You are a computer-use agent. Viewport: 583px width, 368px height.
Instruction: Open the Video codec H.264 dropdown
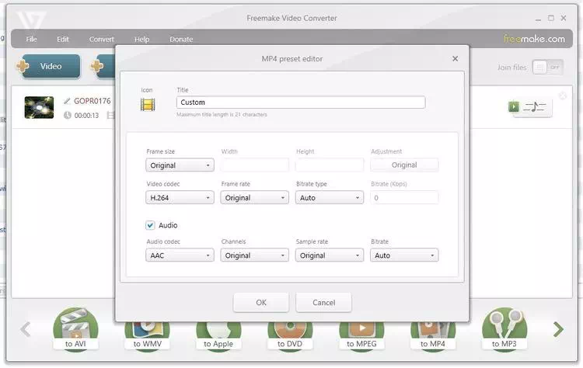(x=180, y=198)
